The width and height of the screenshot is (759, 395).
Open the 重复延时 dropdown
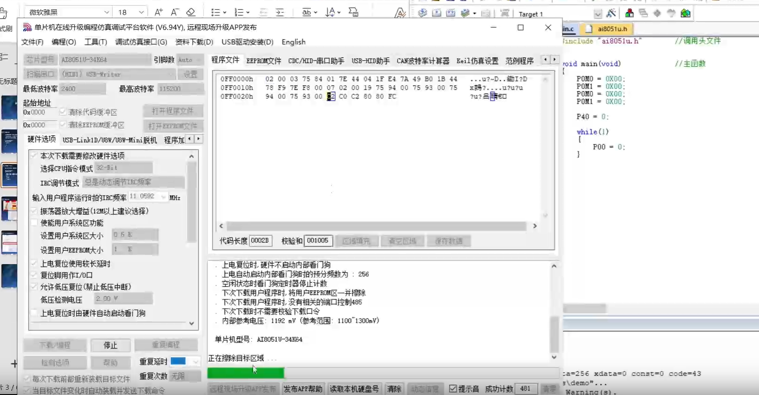pyautogui.click(x=185, y=361)
